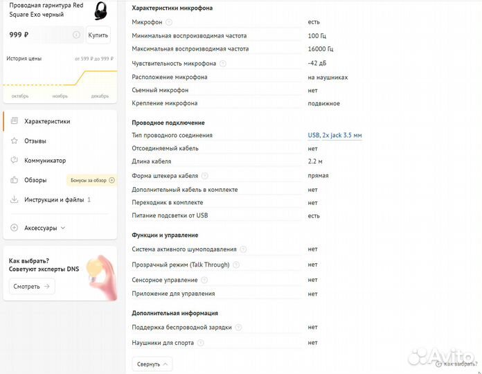This screenshot has width=482, height=374.
Task: Click help icon beside Чувствительность микрофона
Action: coord(223,64)
